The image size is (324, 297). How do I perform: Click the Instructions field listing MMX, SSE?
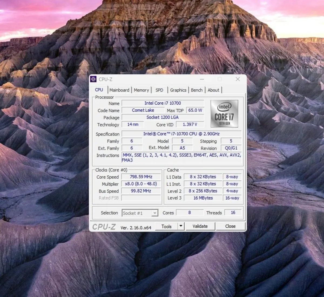[181, 158]
